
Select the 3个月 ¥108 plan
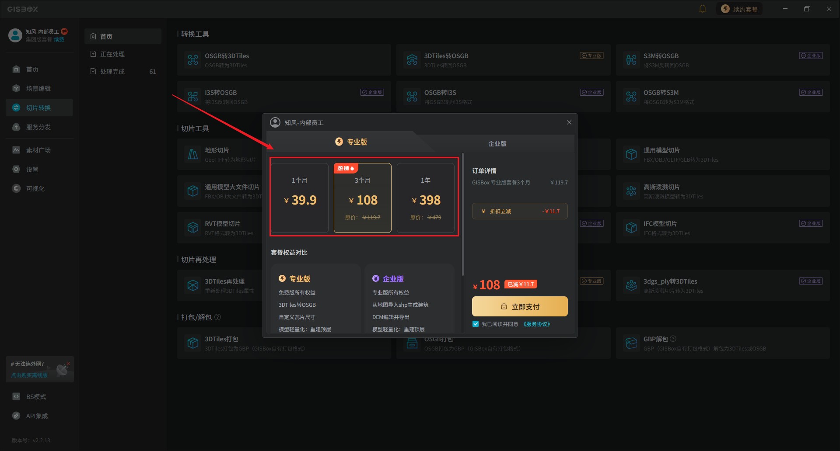click(363, 198)
